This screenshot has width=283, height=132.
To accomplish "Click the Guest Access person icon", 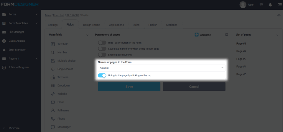I will point(4,41).
